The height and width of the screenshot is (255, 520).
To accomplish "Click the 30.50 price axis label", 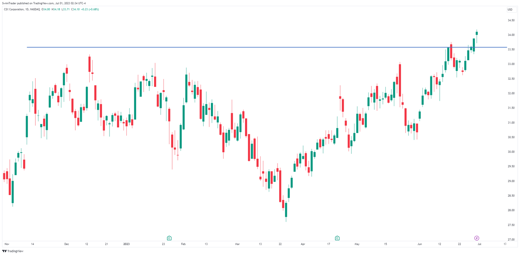I will click(x=511, y=137).
